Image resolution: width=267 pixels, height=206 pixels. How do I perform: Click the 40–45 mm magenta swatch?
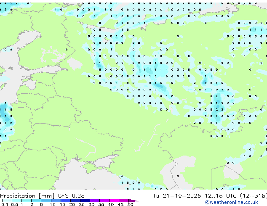pos(114,201)
